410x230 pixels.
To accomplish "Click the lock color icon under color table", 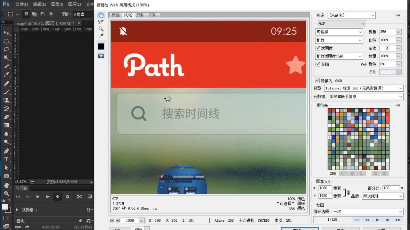I will (x=361, y=173).
